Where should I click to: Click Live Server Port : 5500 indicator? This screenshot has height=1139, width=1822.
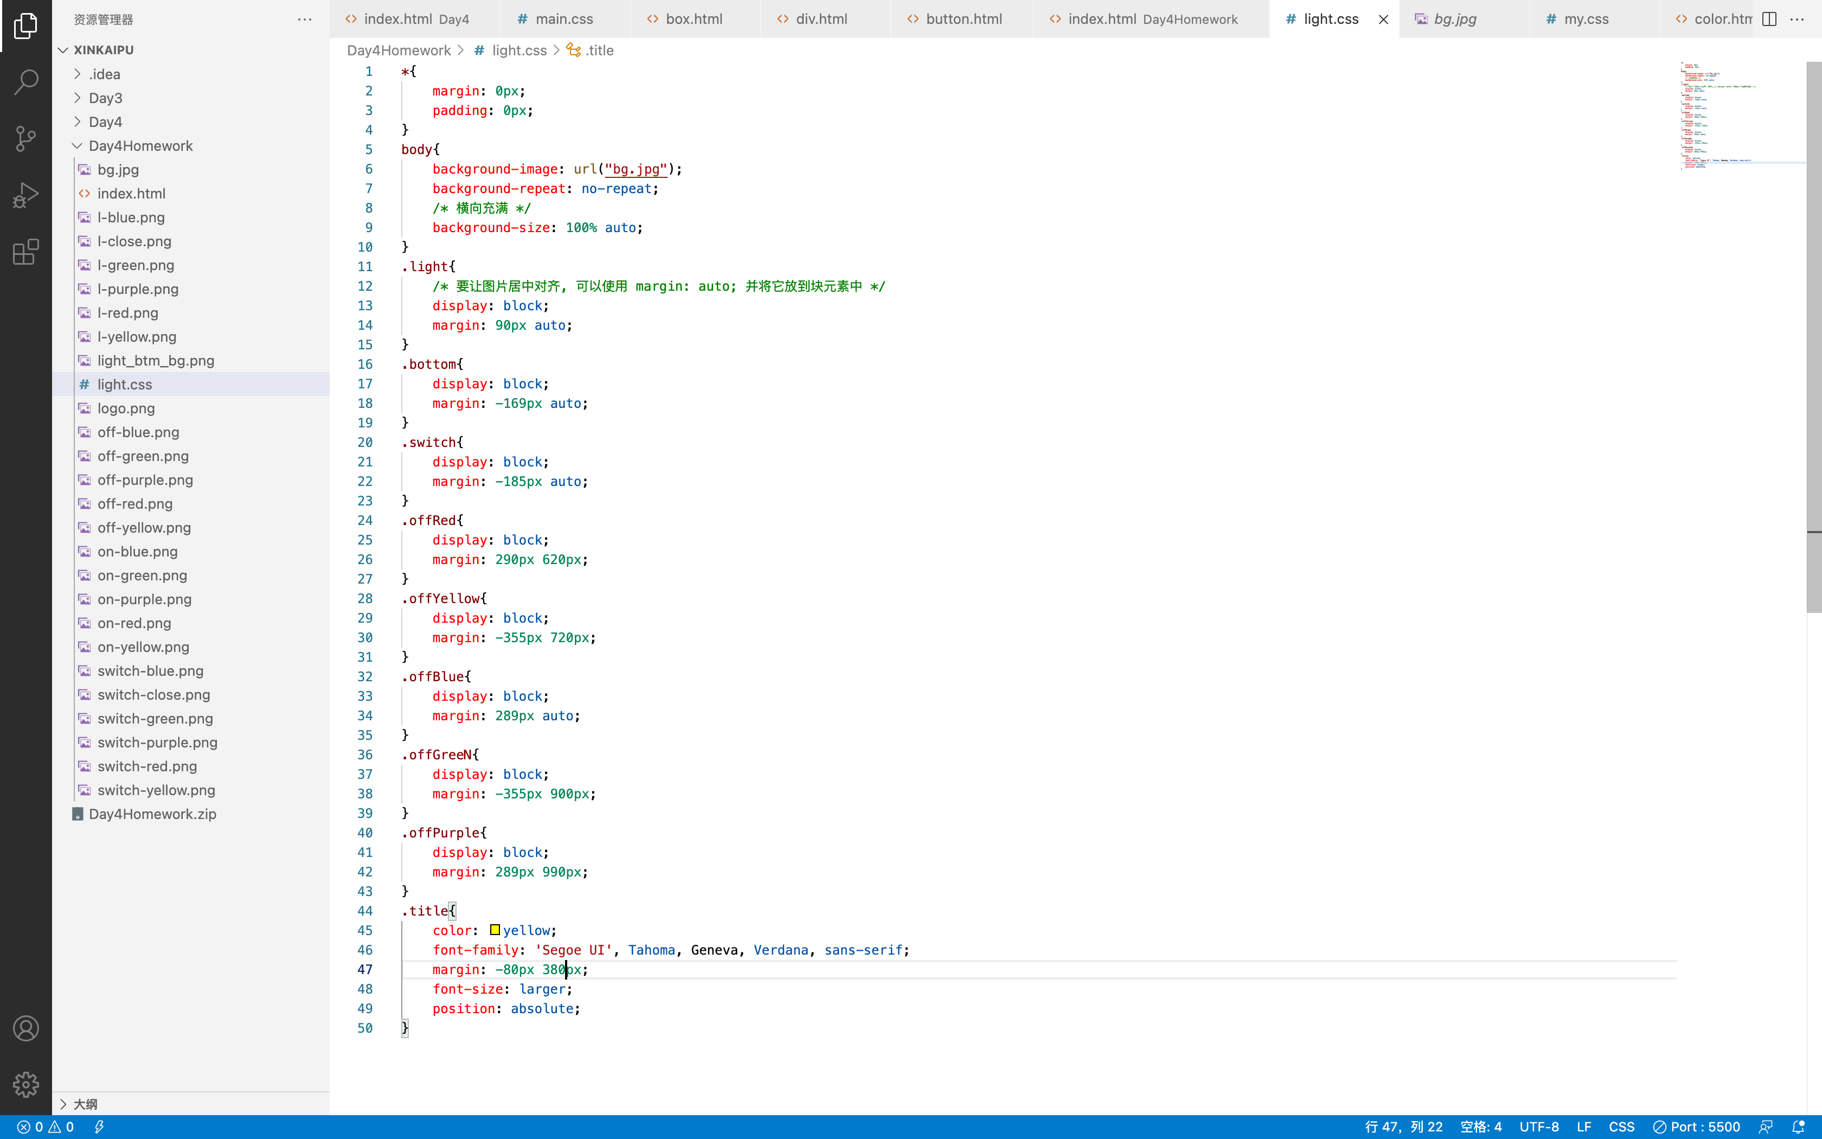point(1697,1127)
